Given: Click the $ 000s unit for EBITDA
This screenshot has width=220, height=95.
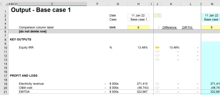Looking at the screenshot, I should click(x=114, y=92).
